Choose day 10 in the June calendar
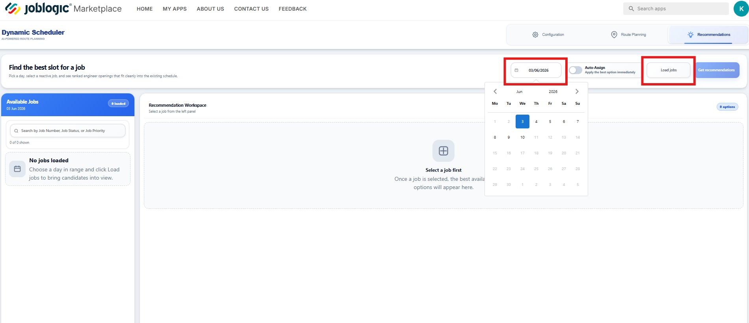Image resolution: width=749 pixels, height=323 pixels. coord(522,137)
